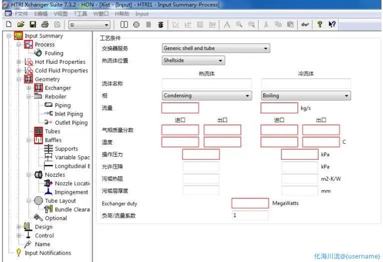Image resolution: width=383 pixels, height=262 pixels.
Task: Expand the Control tree node
Action: point(19,236)
